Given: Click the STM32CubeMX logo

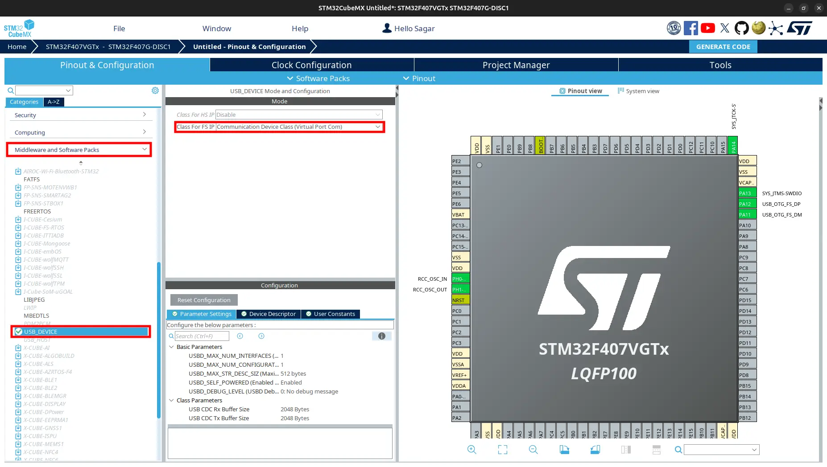Looking at the screenshot, I should (19, 28).
